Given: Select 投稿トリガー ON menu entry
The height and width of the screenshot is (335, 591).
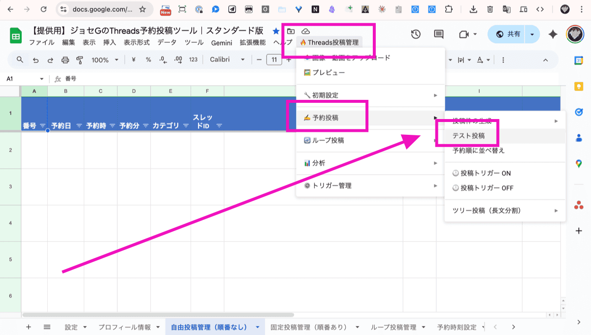Looking at the screenshot, I should tap(505, 173).
